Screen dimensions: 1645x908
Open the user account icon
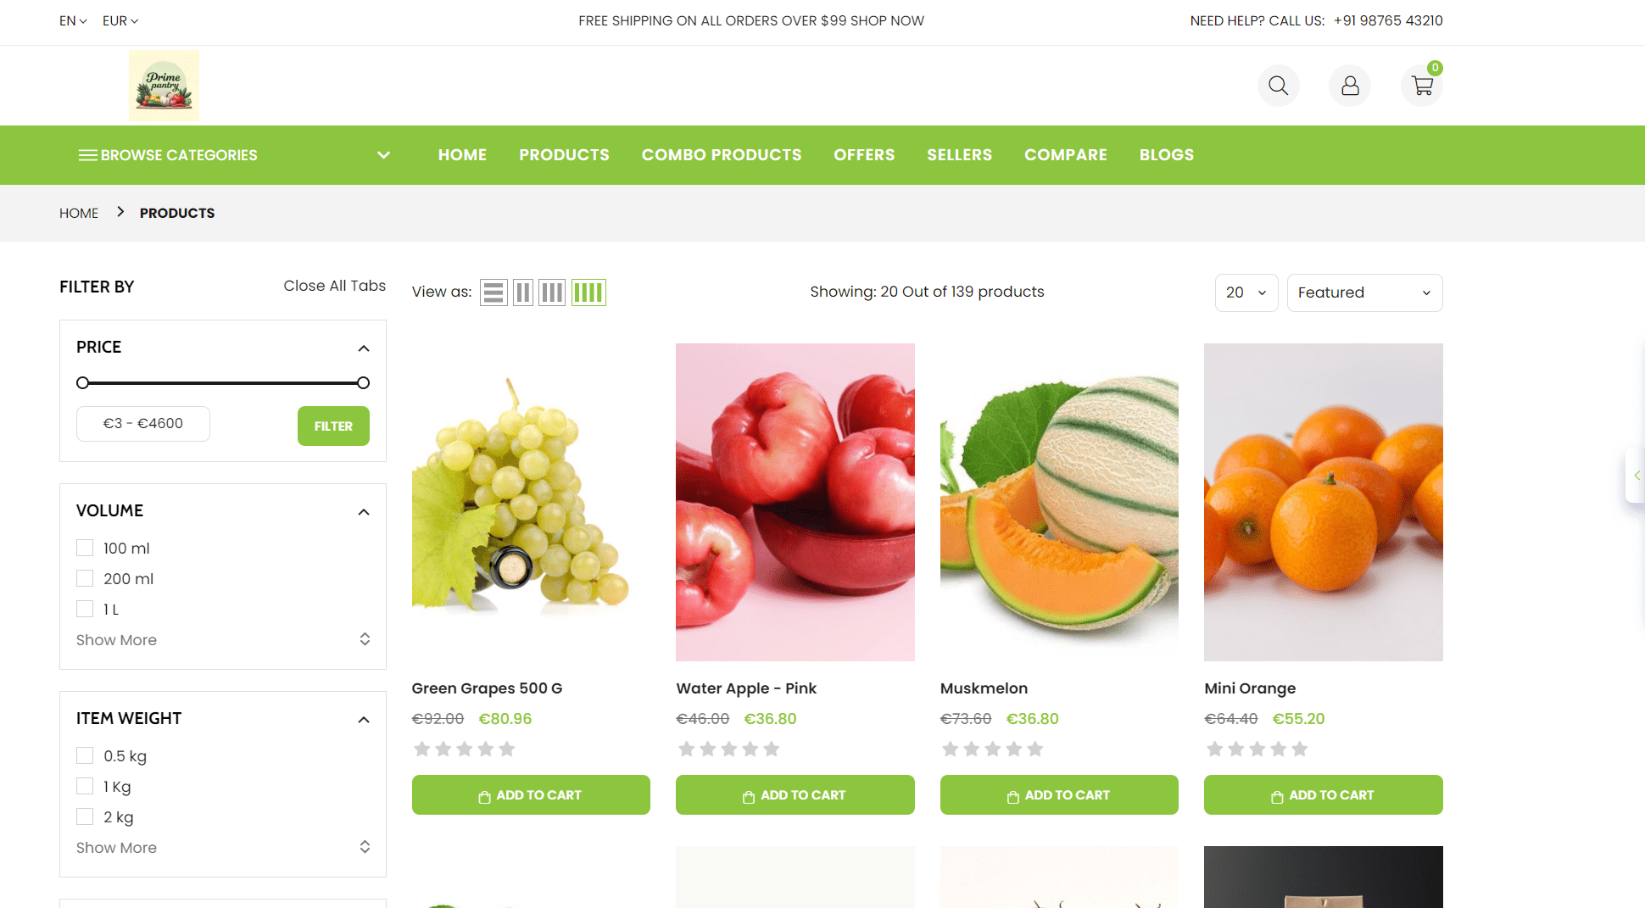pos(1350,86)
